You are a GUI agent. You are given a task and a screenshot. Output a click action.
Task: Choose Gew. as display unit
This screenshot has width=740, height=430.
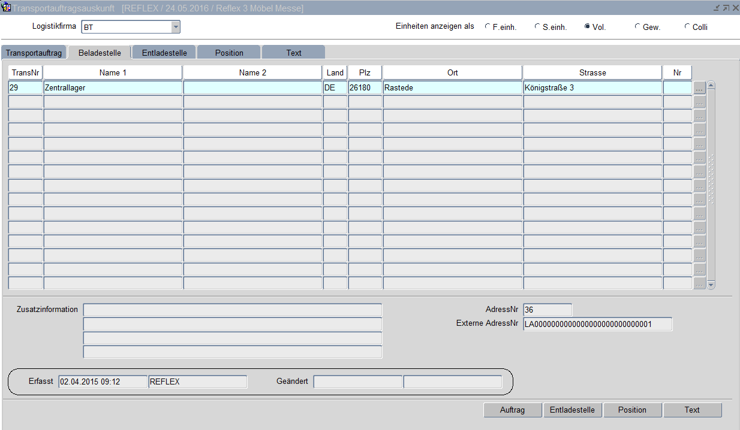point(637,27)
